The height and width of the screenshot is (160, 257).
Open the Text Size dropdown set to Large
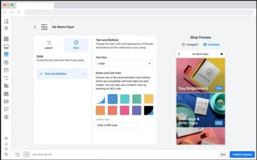(x=125, y=63)
